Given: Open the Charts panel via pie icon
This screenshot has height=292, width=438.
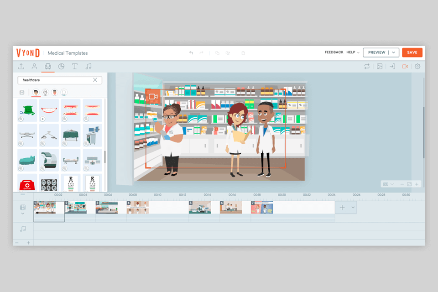Looking at the screenshot, I should coord(61,66).
